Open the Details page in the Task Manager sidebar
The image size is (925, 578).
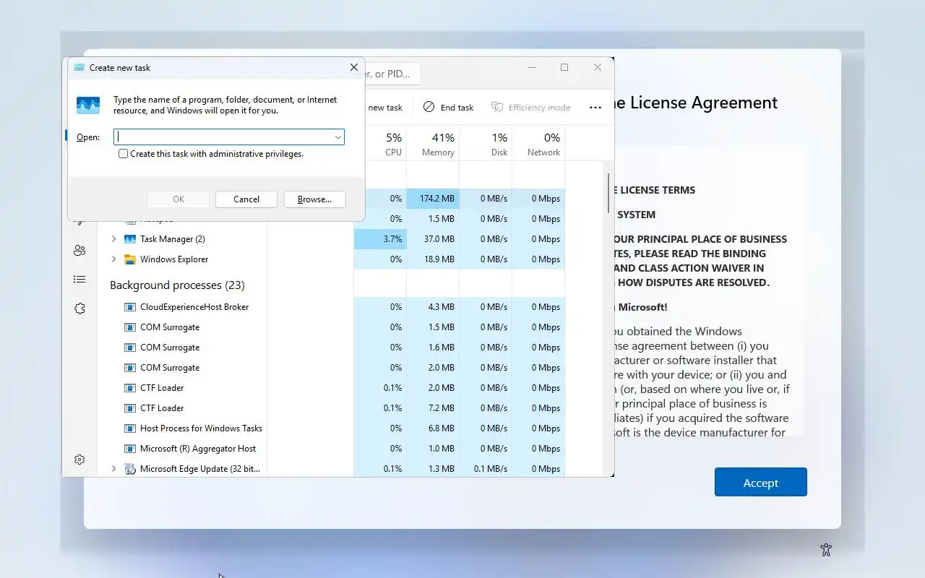[x=79, y=279]
